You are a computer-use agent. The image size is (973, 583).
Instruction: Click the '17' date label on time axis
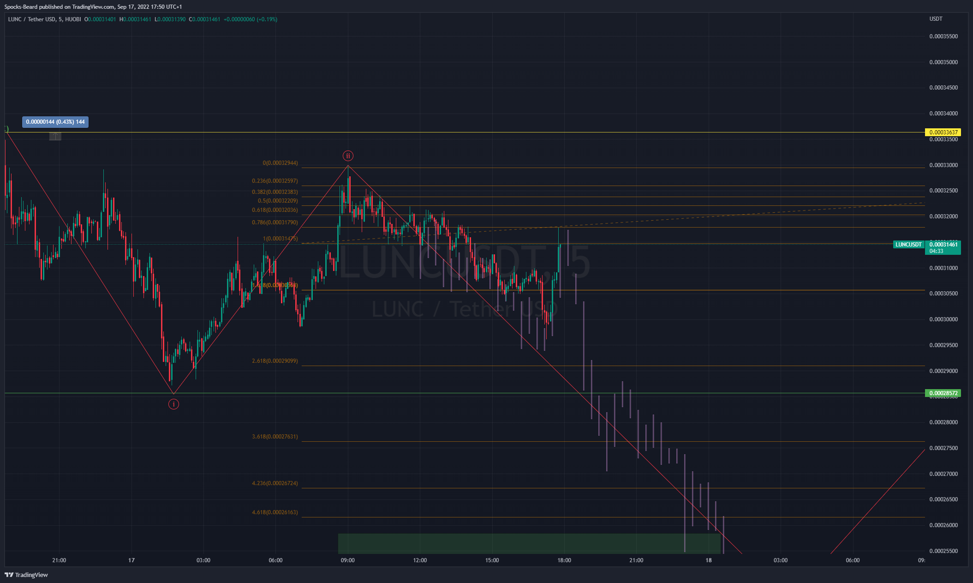131,560
